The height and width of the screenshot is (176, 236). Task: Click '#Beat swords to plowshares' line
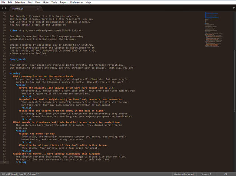[x=66, y=122]
